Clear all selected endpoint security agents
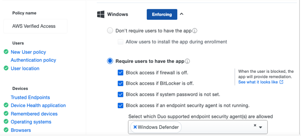This screenshot has width=301, height=136. pos(255,125)
